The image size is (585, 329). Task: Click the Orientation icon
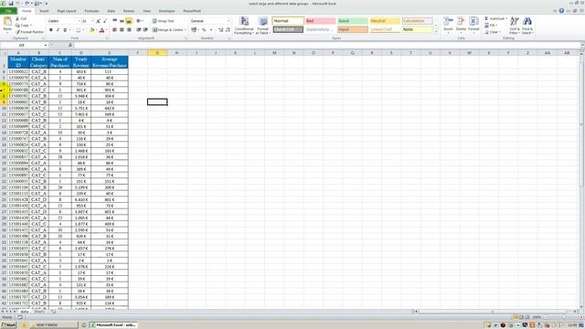pyautogui.click(x=140, y=21)
